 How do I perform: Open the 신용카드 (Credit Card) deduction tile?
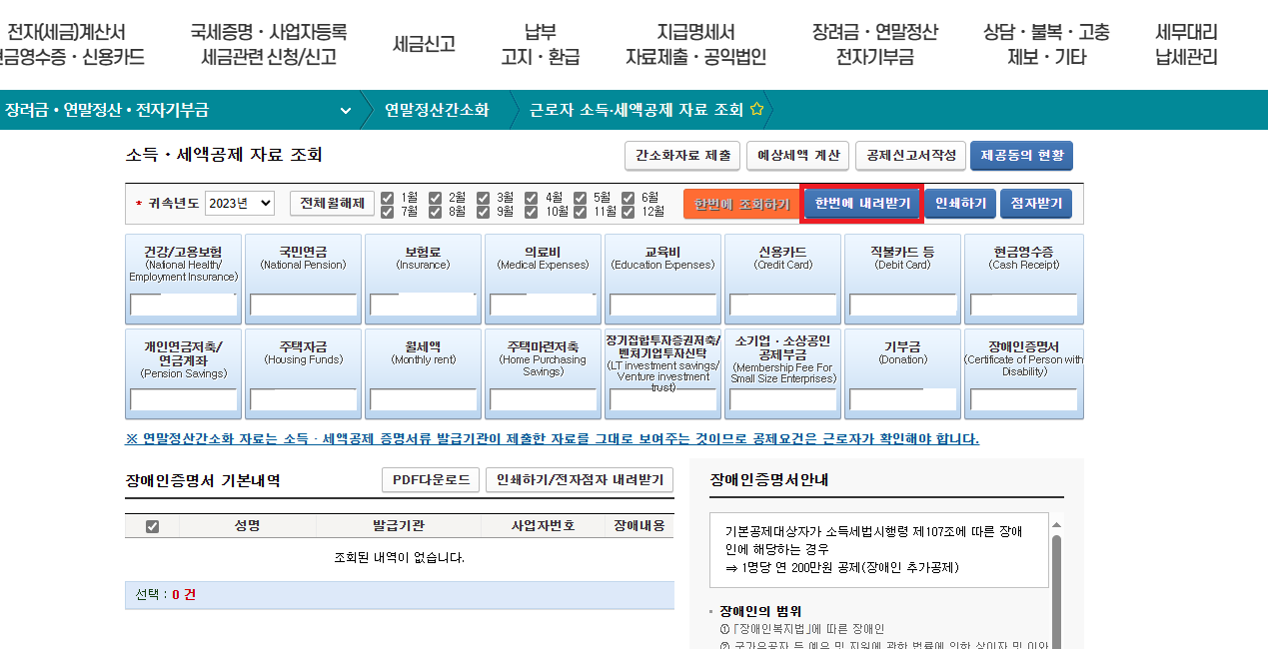[782, 270]
